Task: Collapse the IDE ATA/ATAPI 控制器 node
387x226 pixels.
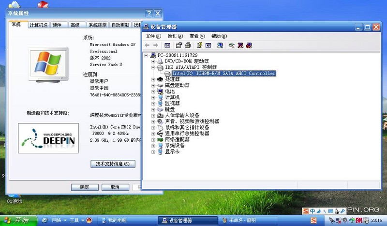Action: (x=153, y=67)
